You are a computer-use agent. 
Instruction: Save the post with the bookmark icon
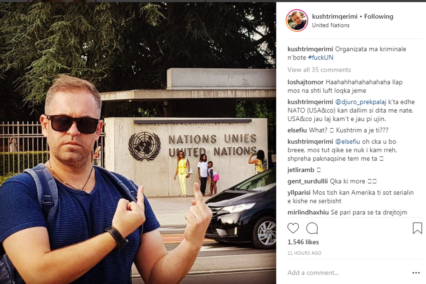417,228
